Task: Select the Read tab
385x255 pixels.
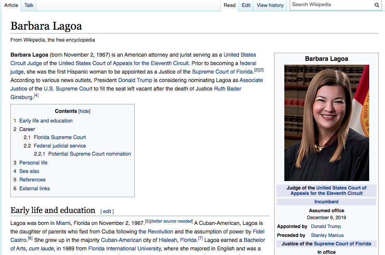Action: (230, 5)
